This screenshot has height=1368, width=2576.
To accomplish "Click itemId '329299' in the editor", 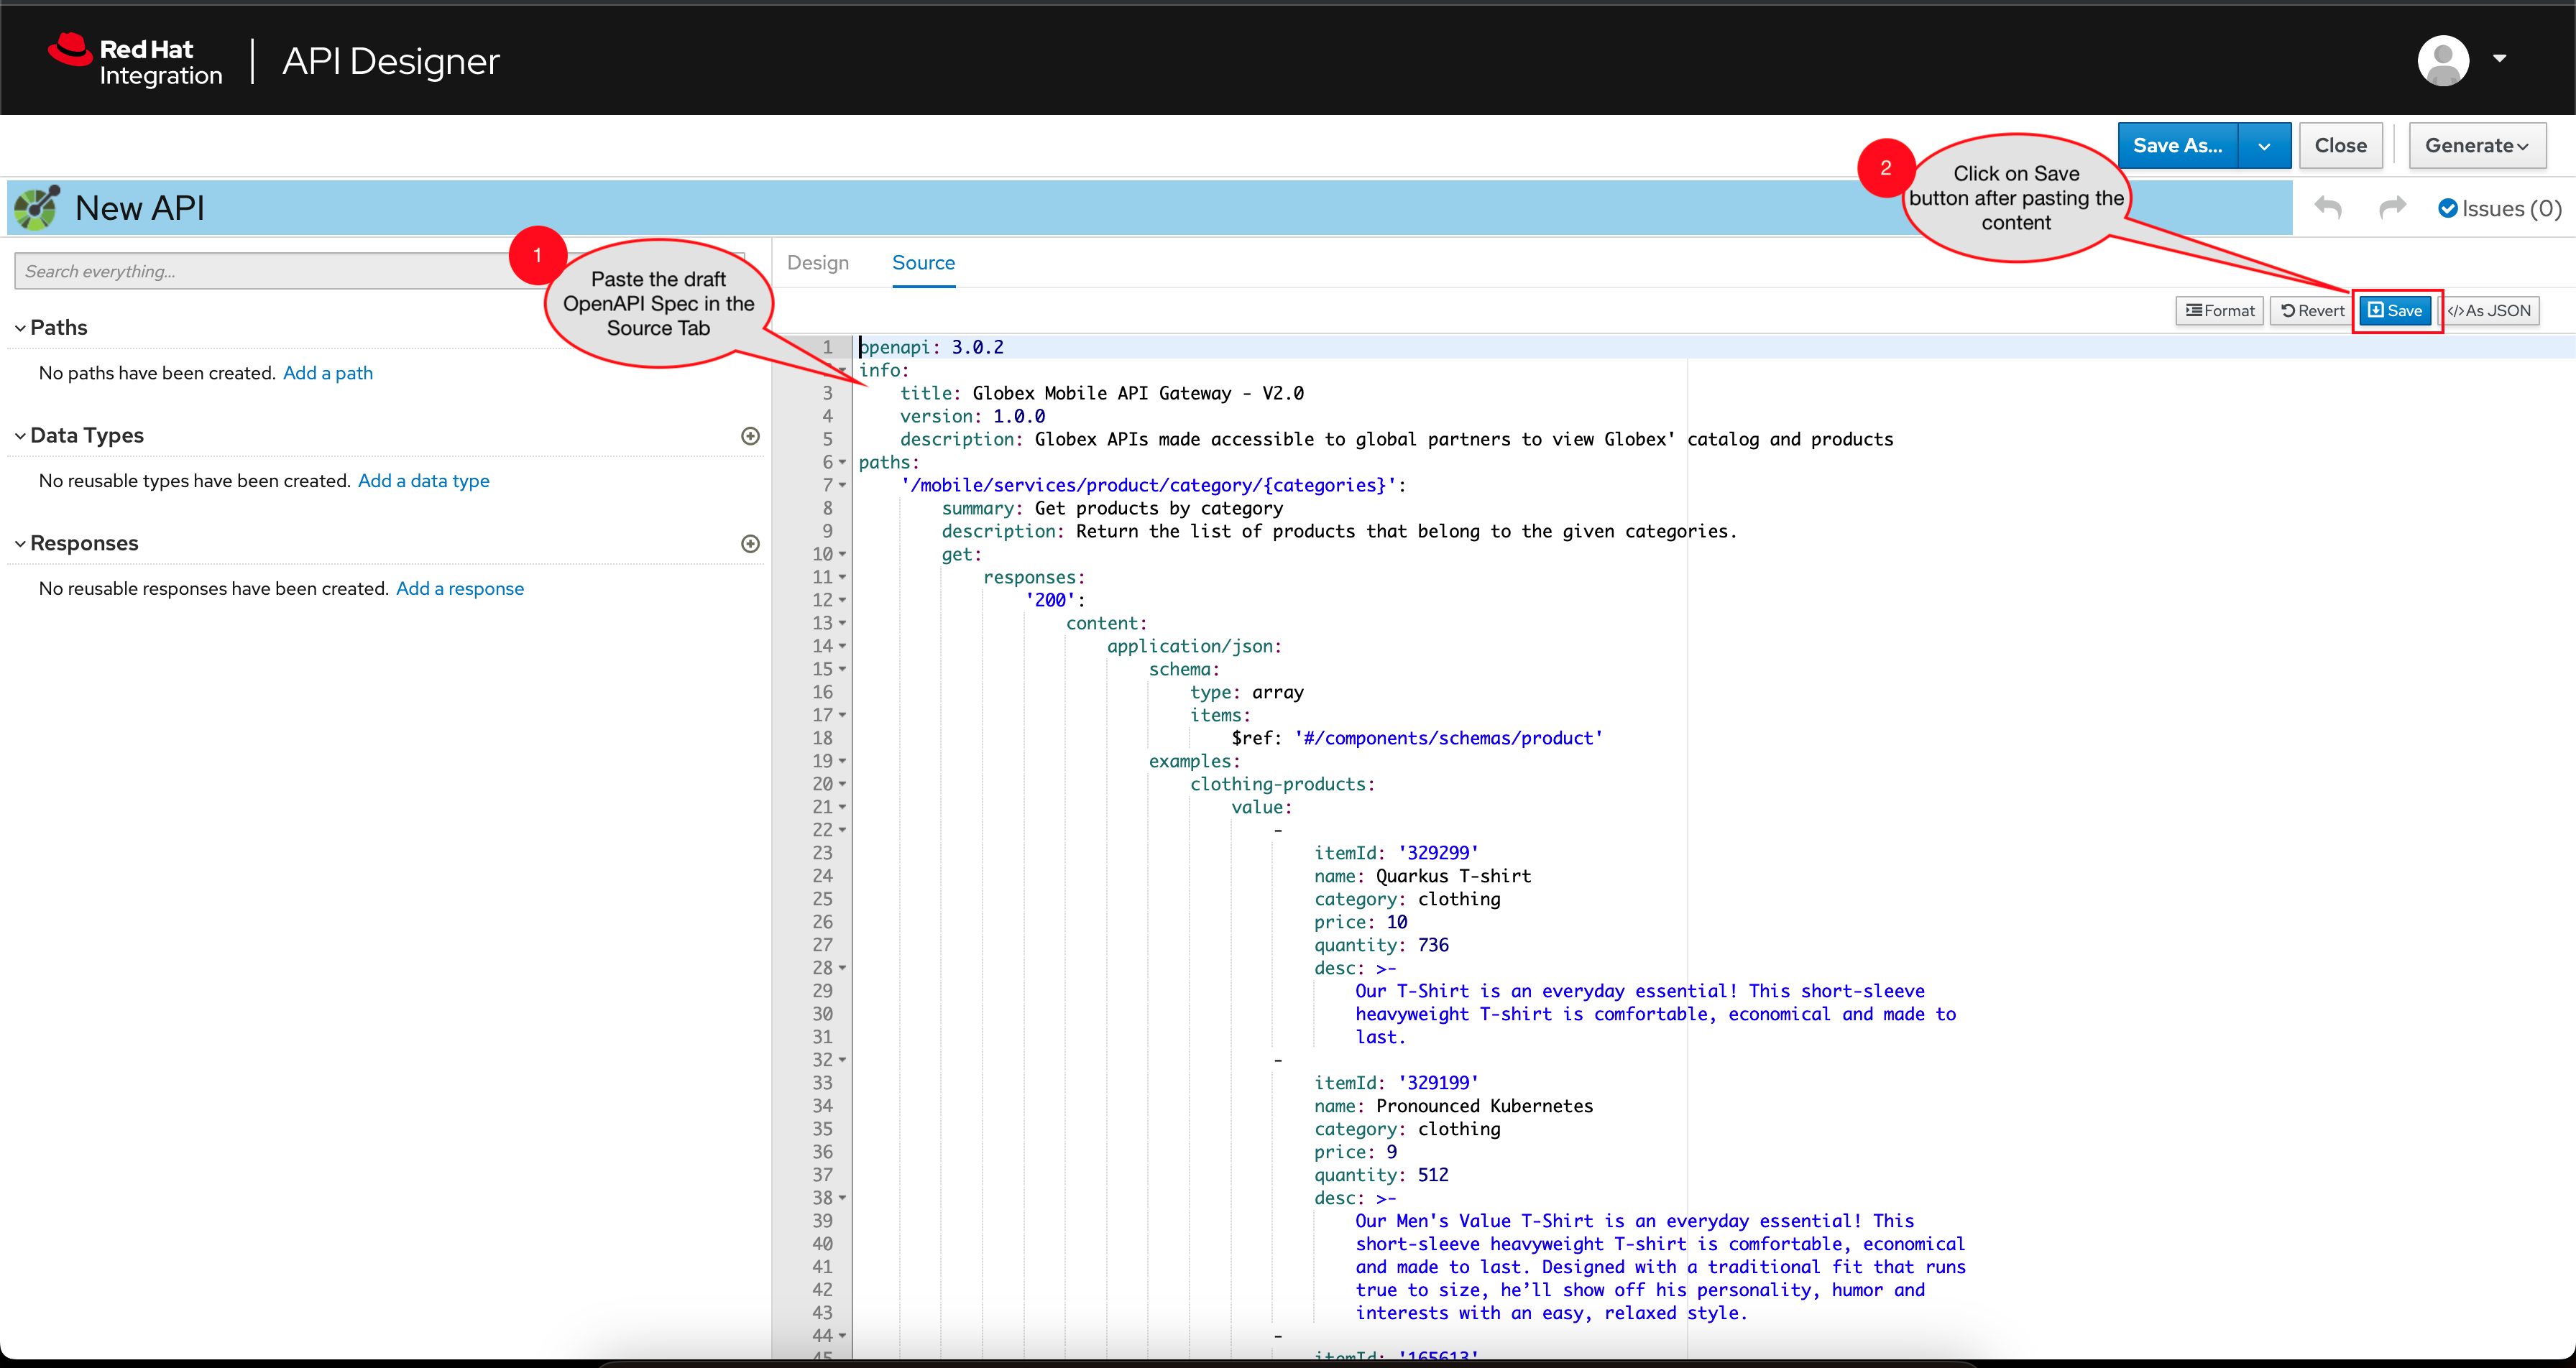I will pyautogui.click(x=1438, y=853).
